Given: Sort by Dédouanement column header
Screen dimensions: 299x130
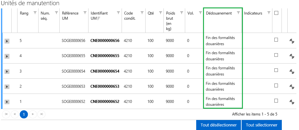Looking at the screenshot, I should click(219, 13).
